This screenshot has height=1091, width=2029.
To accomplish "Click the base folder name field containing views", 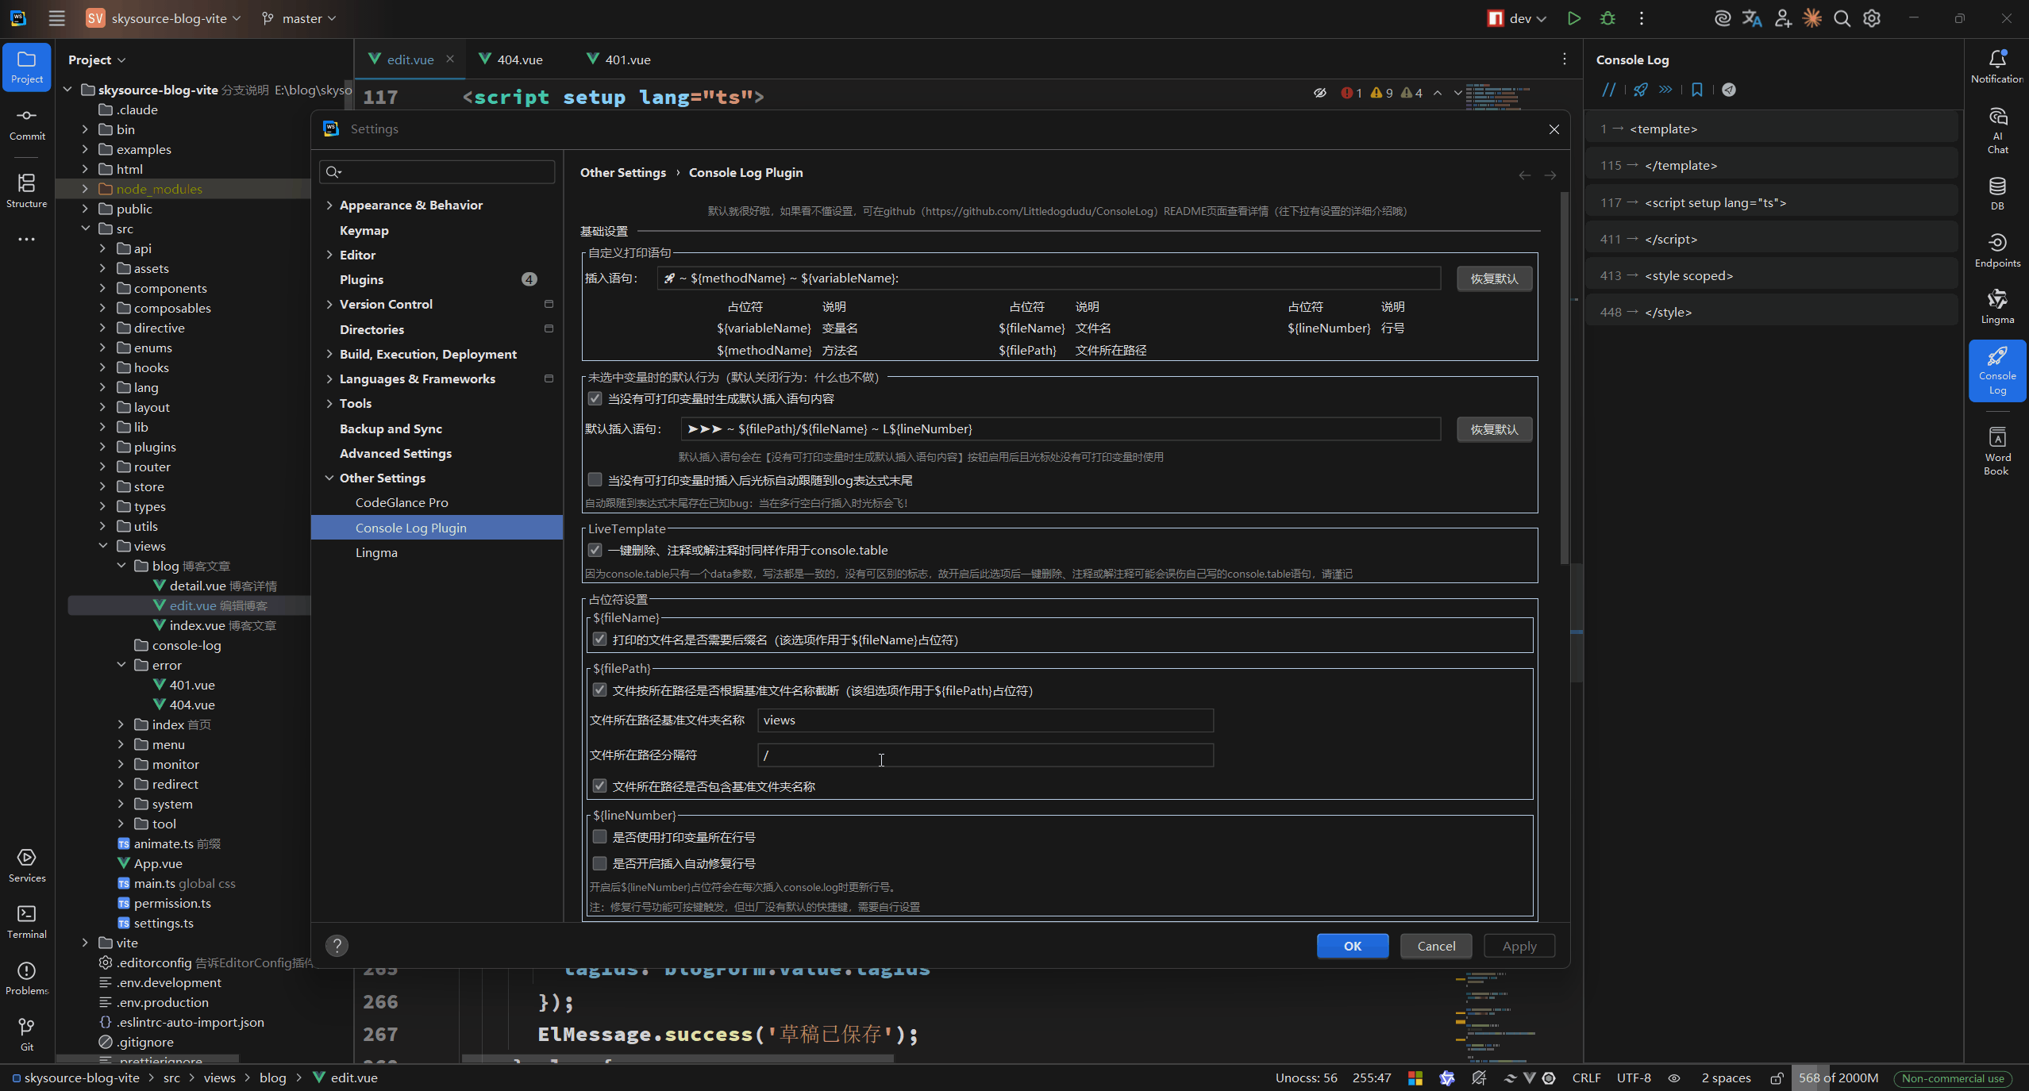I will click(x=985, y=720).
